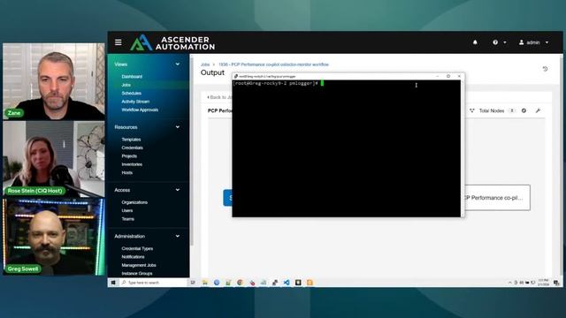
Task: Open the hamburger navigation menu
Action: coord(118,42)
